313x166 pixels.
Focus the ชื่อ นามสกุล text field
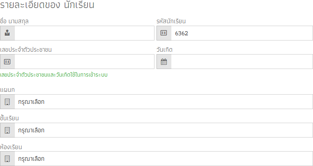(84, 33)
